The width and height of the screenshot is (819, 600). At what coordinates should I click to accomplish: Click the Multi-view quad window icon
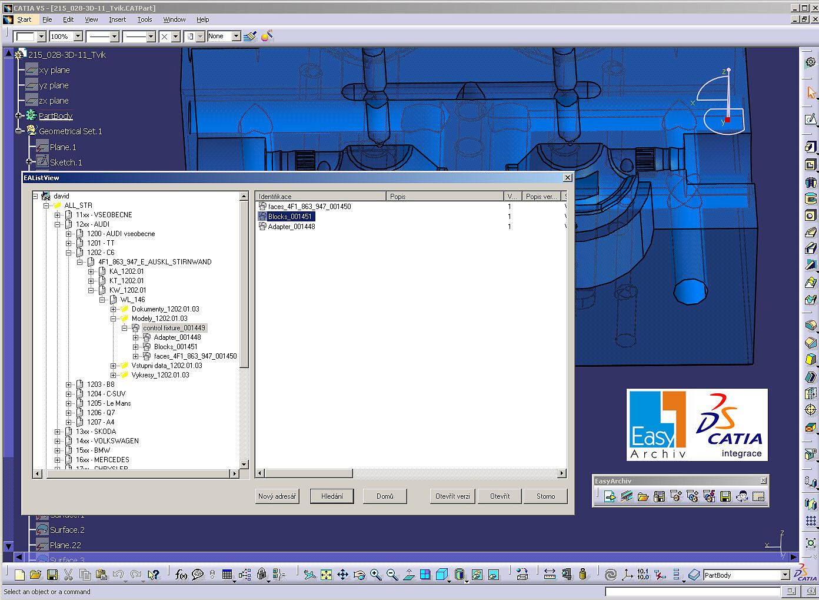click(x=425, y=575)
